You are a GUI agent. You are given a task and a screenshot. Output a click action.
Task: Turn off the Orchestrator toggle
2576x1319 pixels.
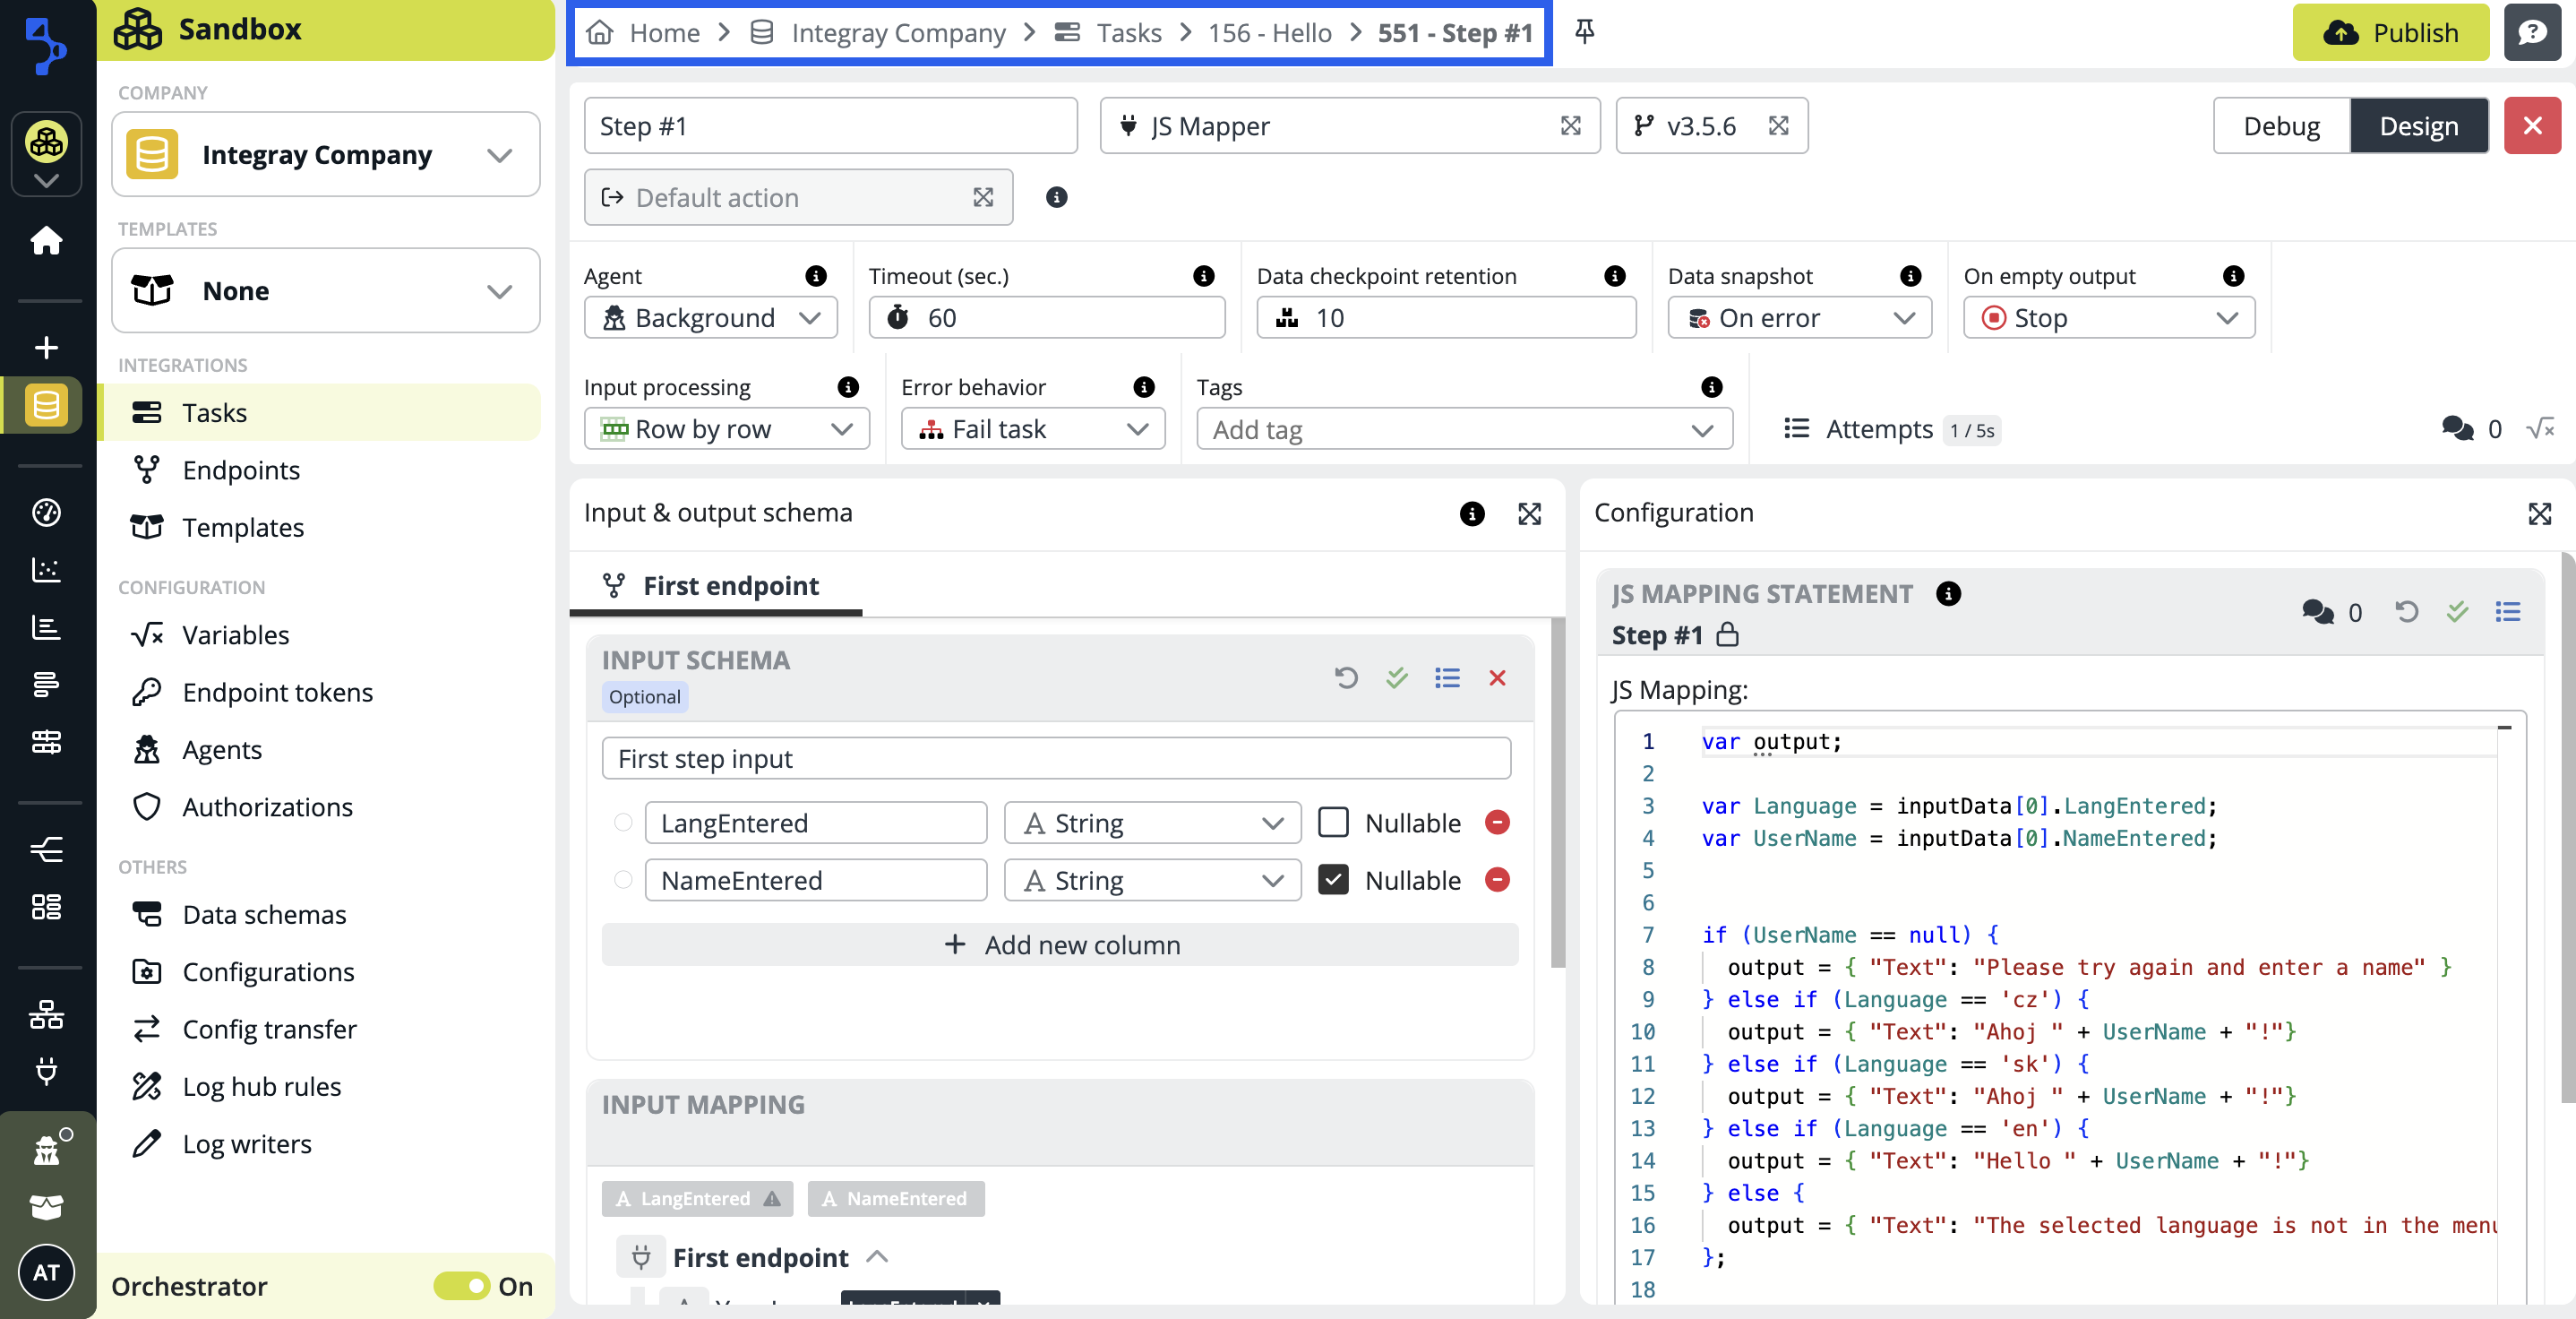pos(462,1285)
